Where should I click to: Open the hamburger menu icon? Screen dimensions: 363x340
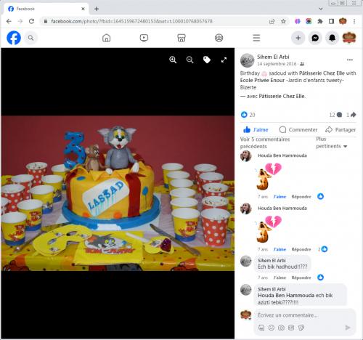[256, 38]
